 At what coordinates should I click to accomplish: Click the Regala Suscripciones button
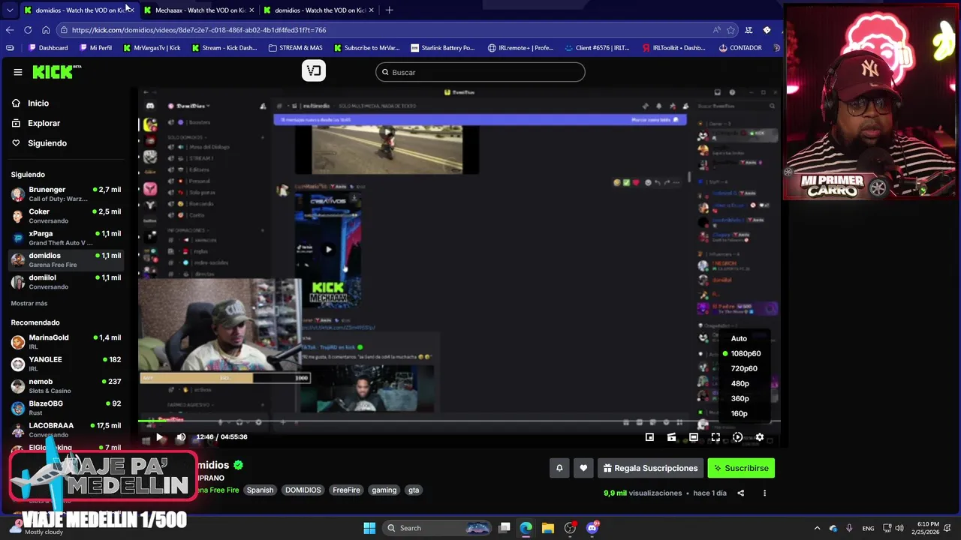pos(650,468)
